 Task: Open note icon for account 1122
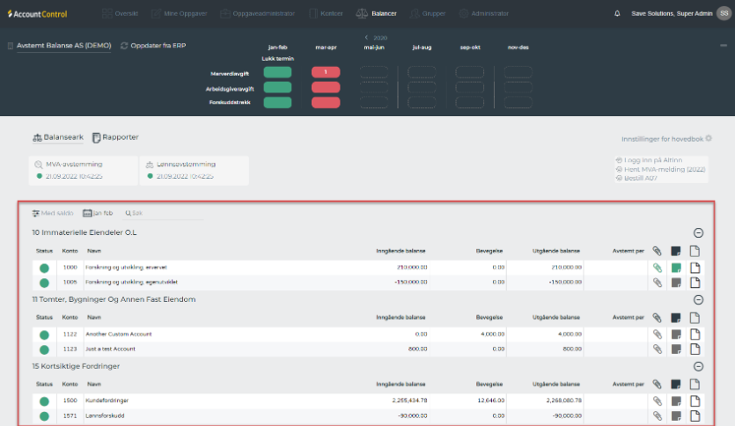(x=676, y=334)
